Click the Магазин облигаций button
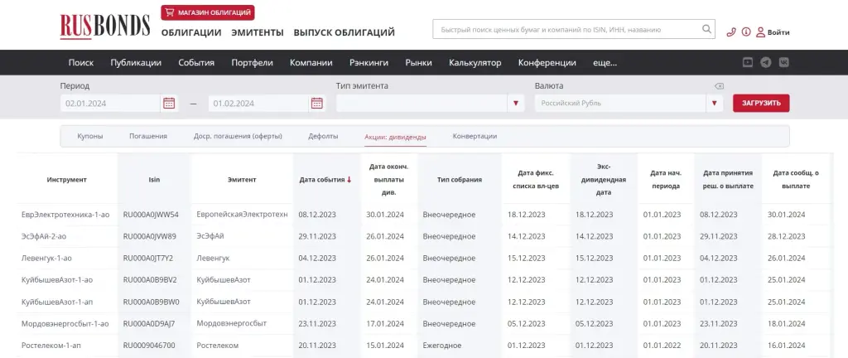Viewport: 848px width, 358px height. (208, 12)
